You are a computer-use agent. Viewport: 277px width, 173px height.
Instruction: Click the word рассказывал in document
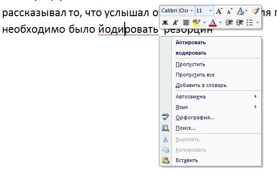(x=34, y=14)
